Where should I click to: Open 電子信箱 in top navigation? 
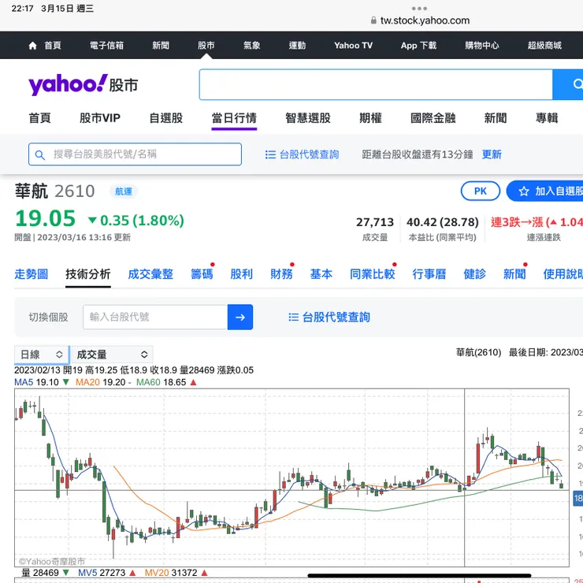point(106,46)
